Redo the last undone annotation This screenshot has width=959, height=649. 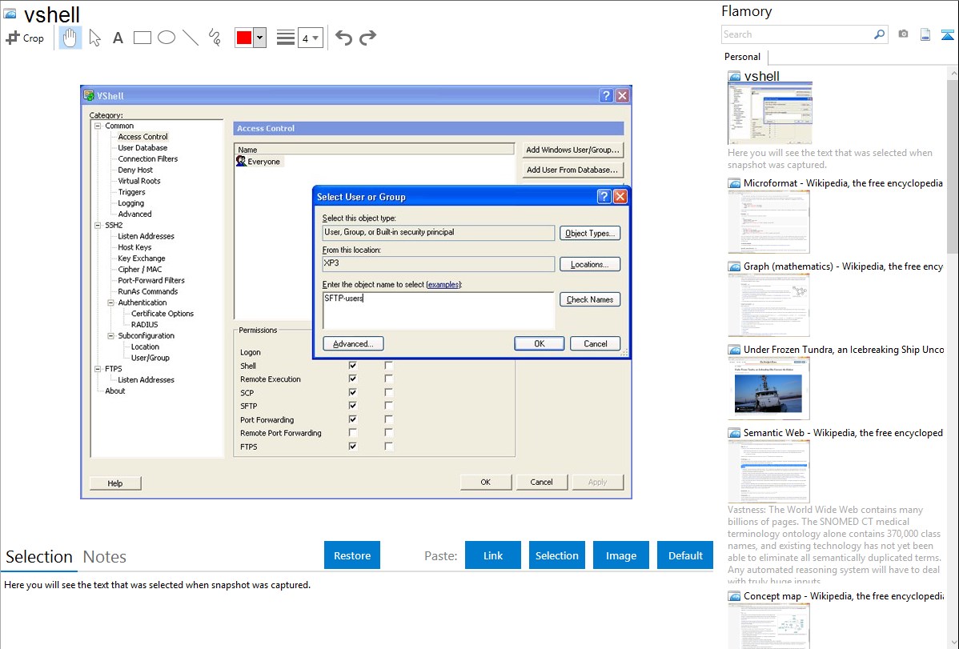[x=367, y=38]
